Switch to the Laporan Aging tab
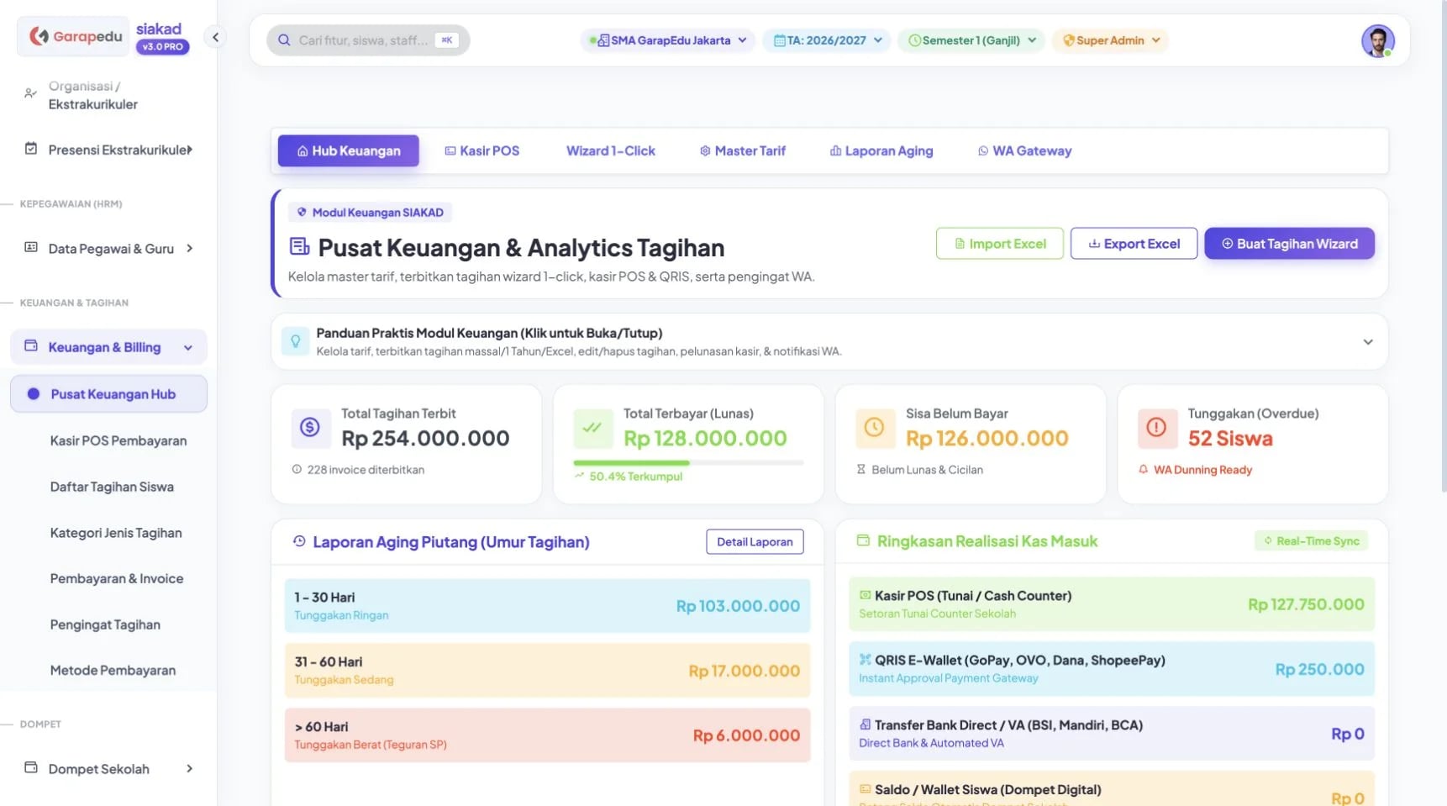The width and height of the screenshot is (1447, 806). 881,151
